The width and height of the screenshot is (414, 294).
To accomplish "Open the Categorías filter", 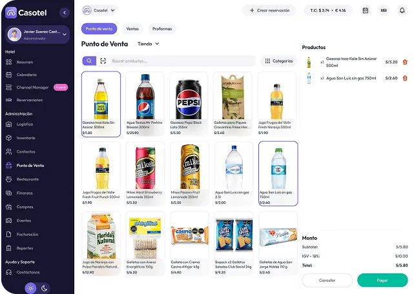I will (279, 61).
